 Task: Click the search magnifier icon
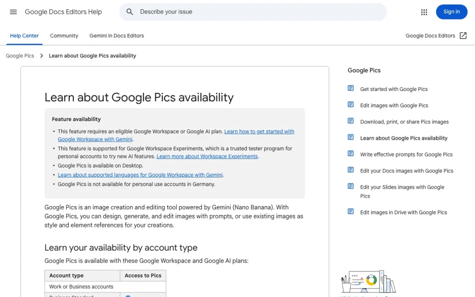(130, 12)
